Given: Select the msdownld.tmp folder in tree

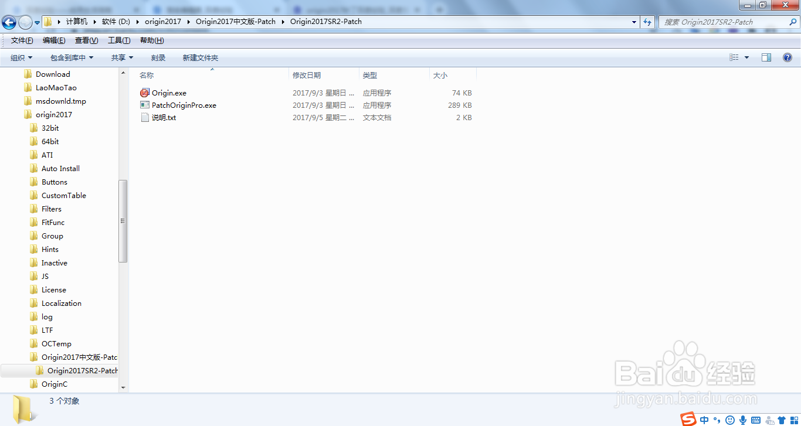Looking at the screenshot, I should 61,101.
